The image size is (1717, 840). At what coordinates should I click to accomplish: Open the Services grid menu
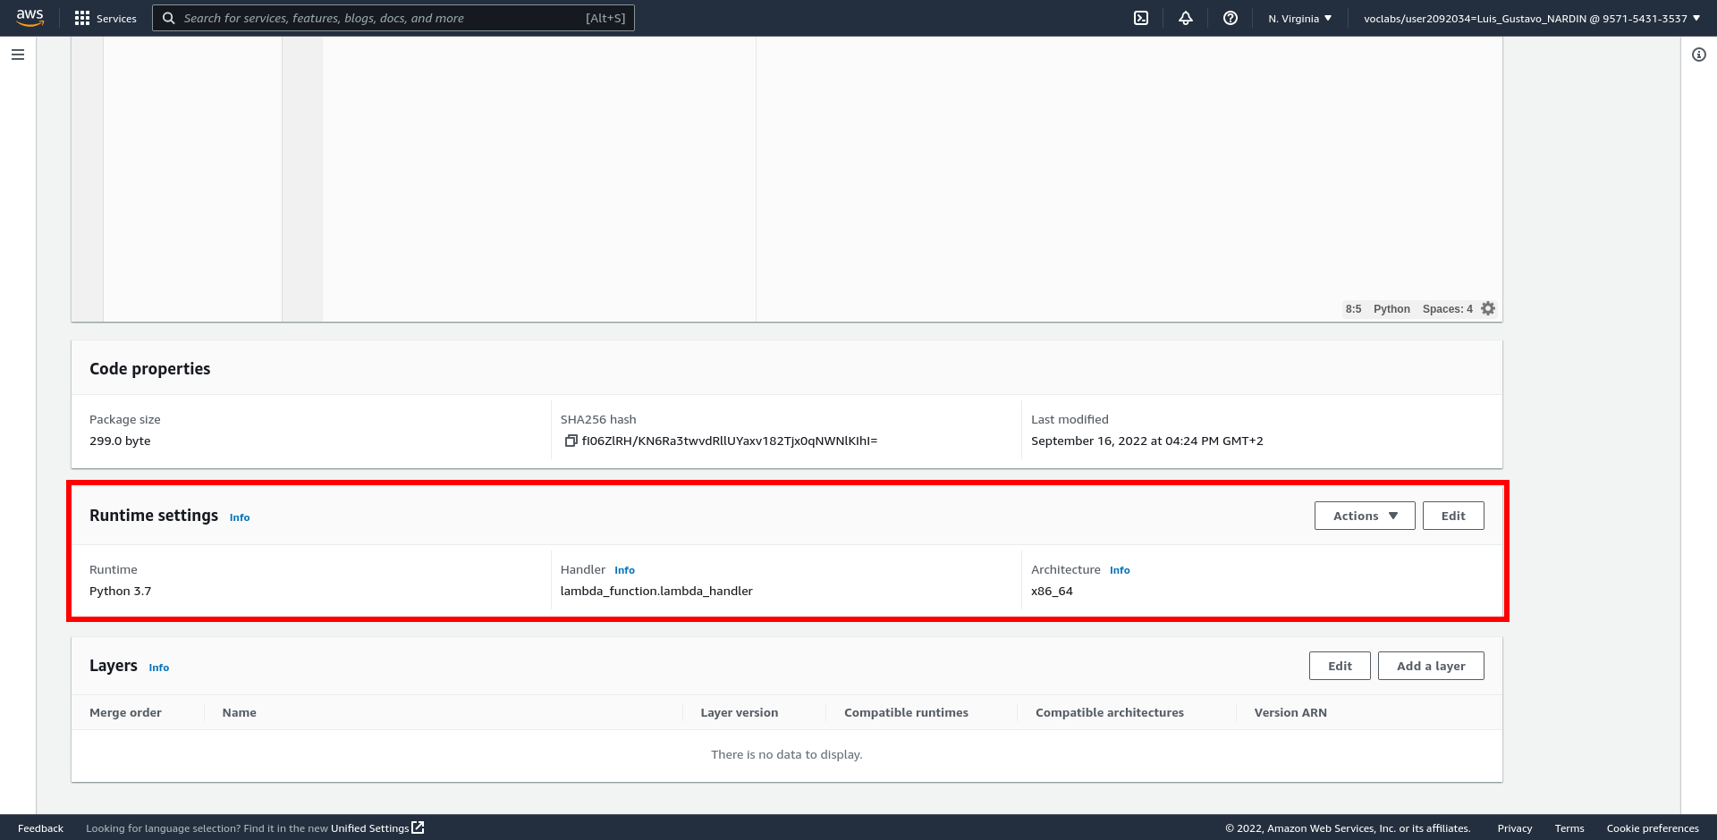point(106,18)
